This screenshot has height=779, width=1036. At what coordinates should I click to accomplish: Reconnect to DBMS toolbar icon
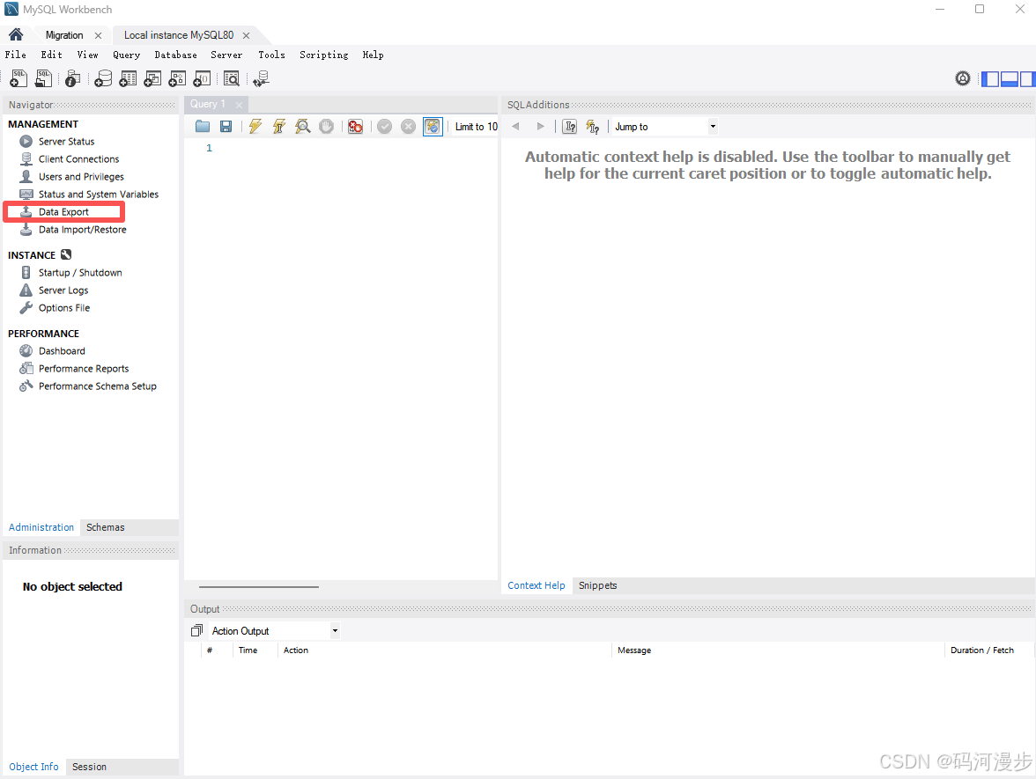[261, 78]
